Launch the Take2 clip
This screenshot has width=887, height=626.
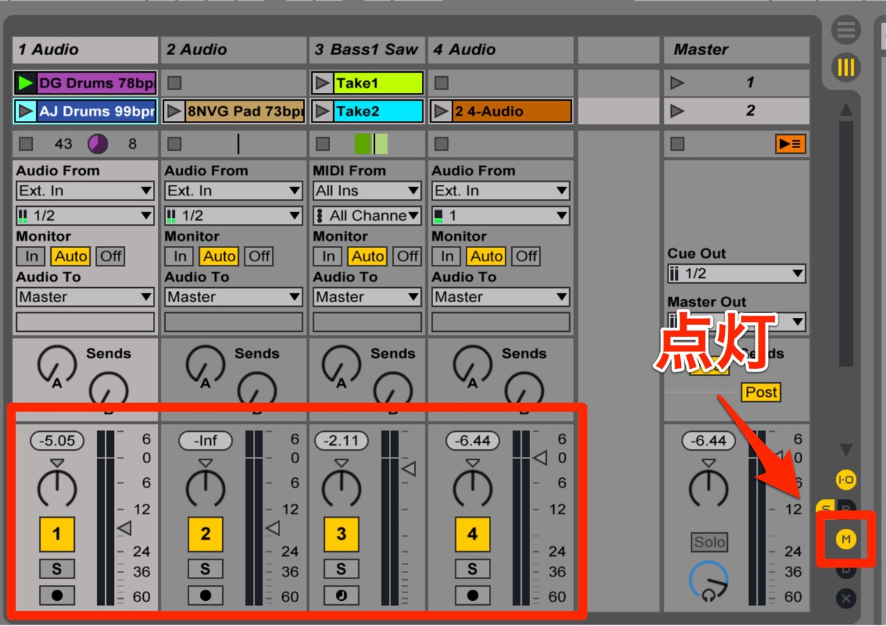[322, 111]
